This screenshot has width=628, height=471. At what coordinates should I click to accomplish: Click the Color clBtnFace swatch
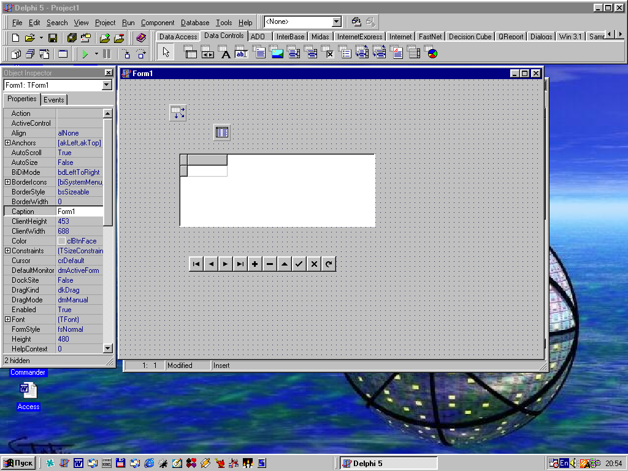tap(61, 240)
